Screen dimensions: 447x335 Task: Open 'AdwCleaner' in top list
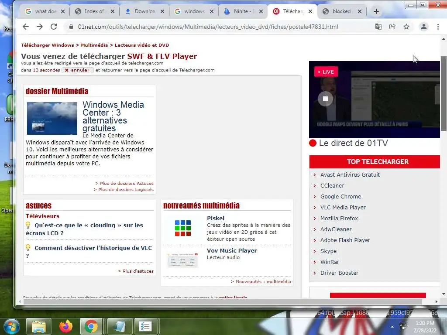[336, 229]
